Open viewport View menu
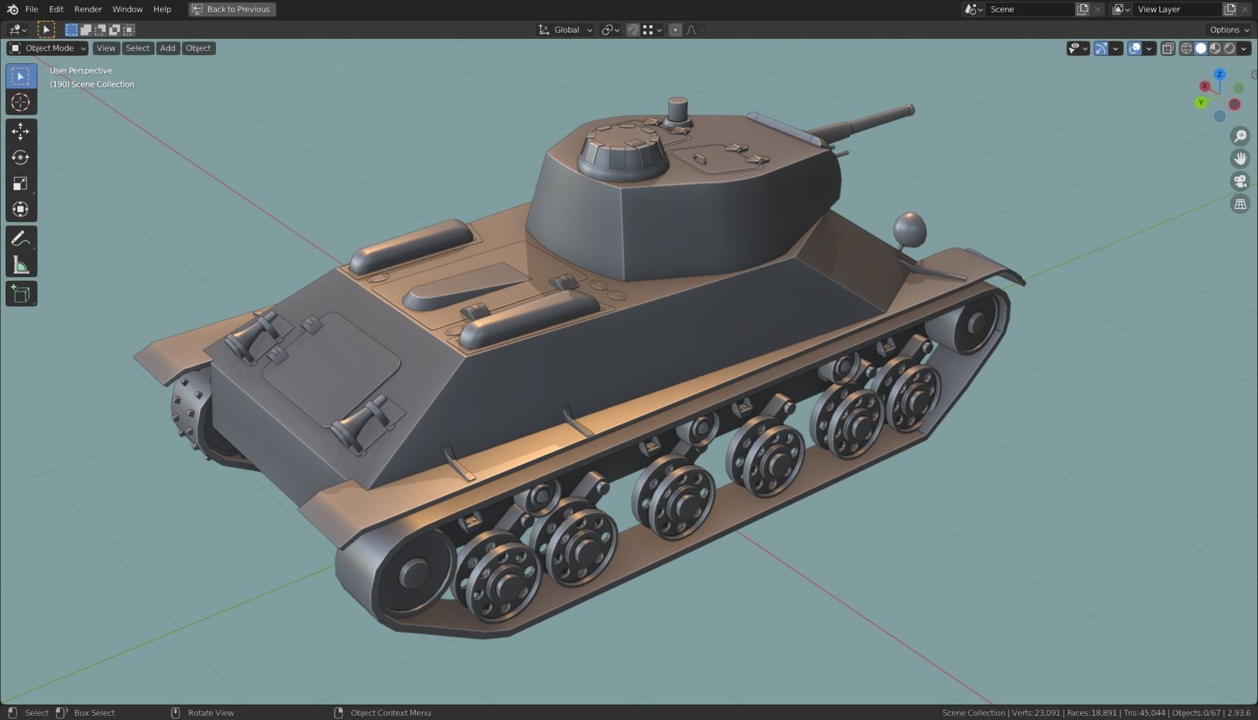This screenshot has height=720, width=1258. (106, 48)
